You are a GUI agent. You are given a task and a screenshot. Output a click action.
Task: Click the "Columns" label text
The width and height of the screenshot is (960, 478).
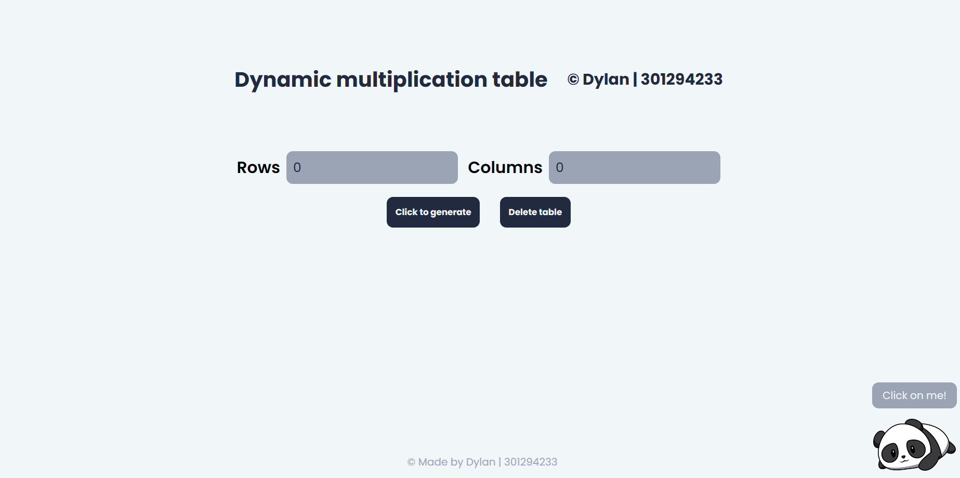(x=505, y=167)
